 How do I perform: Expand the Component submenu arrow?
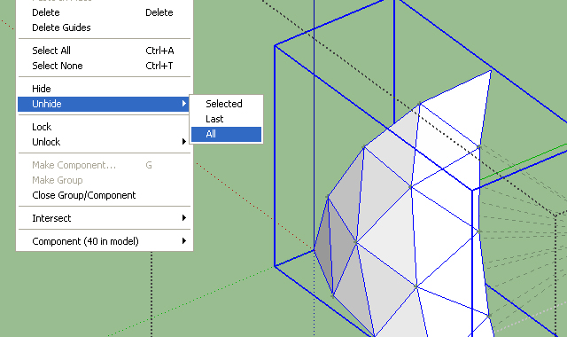(x=184, y=241)
